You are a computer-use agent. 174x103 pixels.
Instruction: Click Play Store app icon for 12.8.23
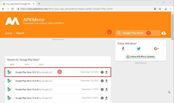9,89
